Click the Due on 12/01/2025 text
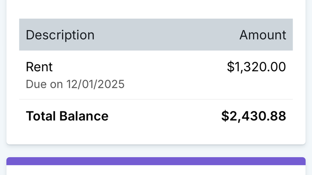 point(75,84)
